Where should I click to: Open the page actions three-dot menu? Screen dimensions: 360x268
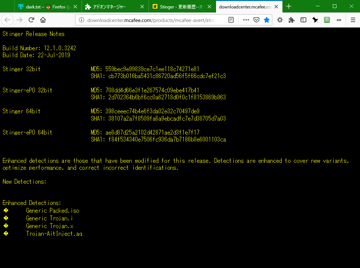pyautogui.click(x=246, y=20)
